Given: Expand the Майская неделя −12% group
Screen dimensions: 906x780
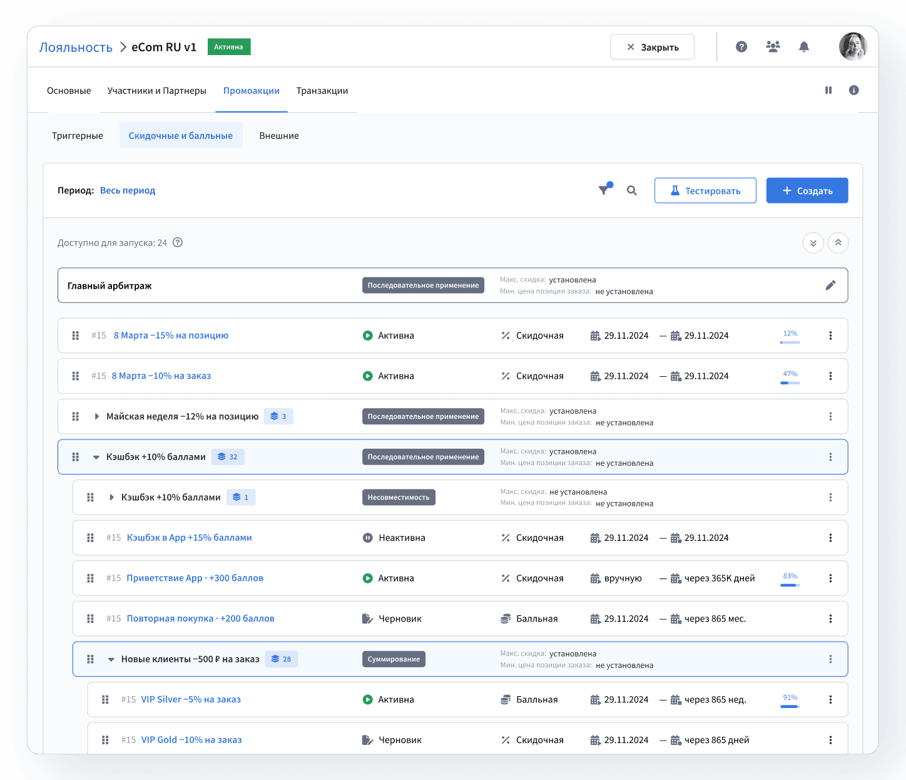Looking at the screenshot, I should (97, 416).
